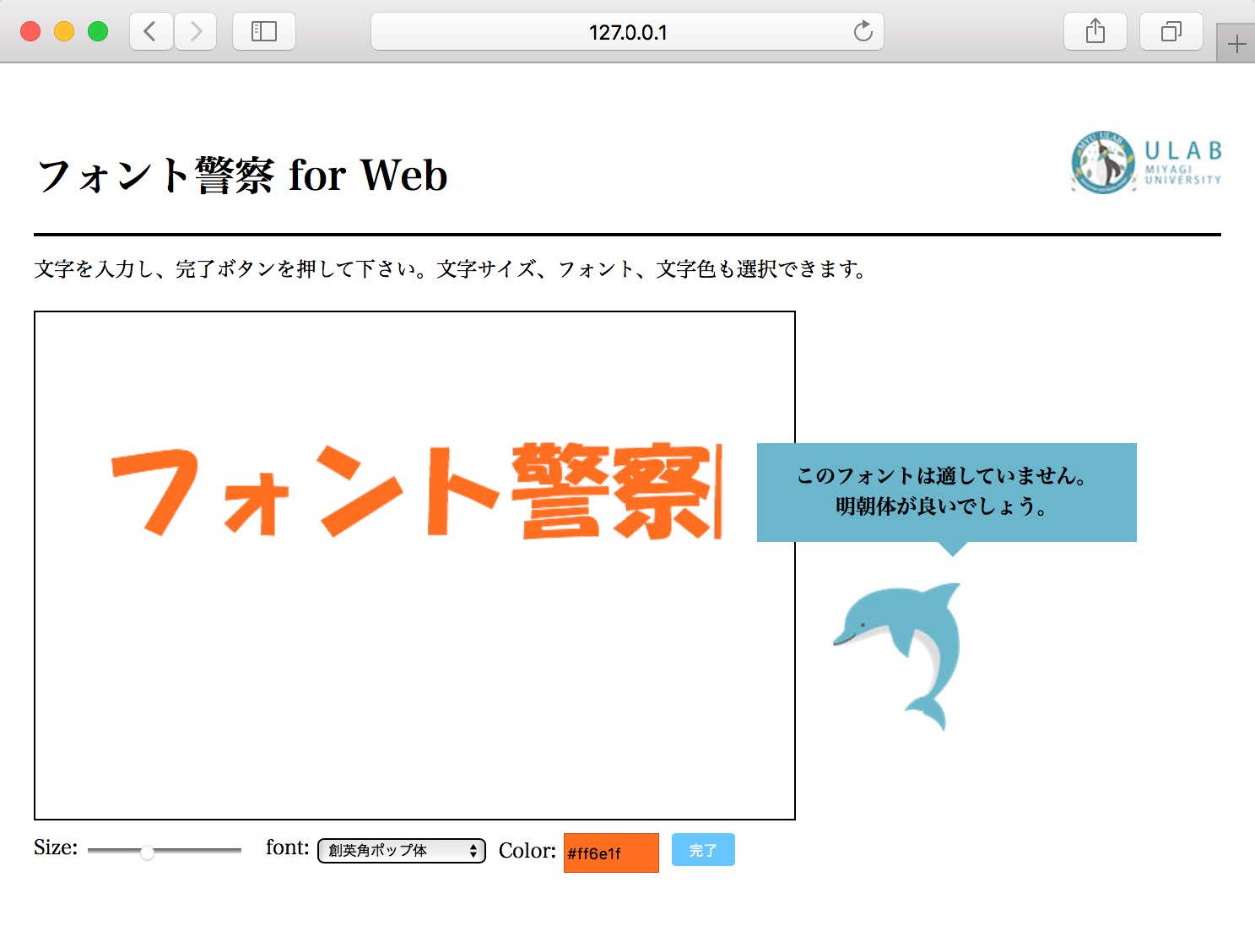
Task: Click the green fullscreen window button
Action: [x=98, y=32]
